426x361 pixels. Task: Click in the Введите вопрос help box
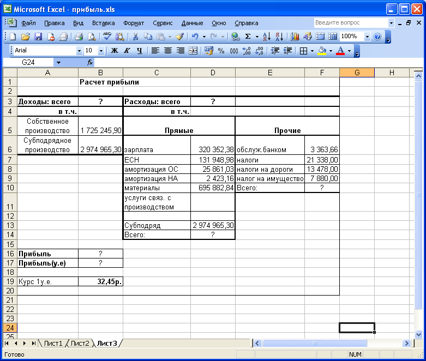click(351, 23)
